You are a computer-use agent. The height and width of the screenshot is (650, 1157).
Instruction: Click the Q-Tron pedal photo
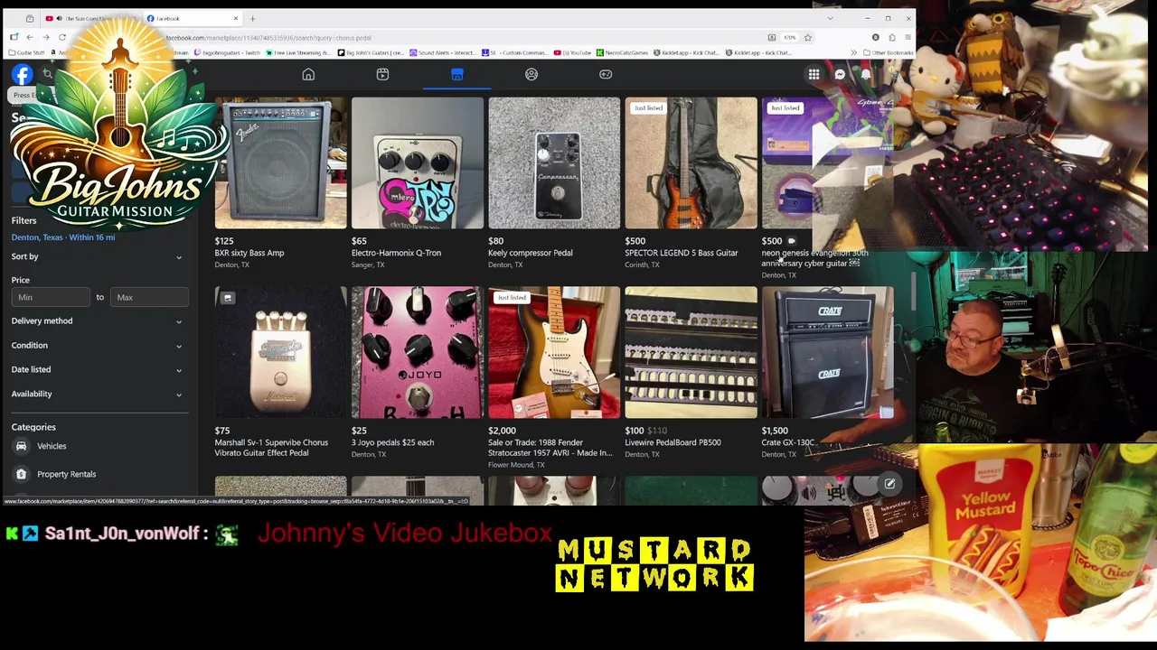(x=417, y=162)
